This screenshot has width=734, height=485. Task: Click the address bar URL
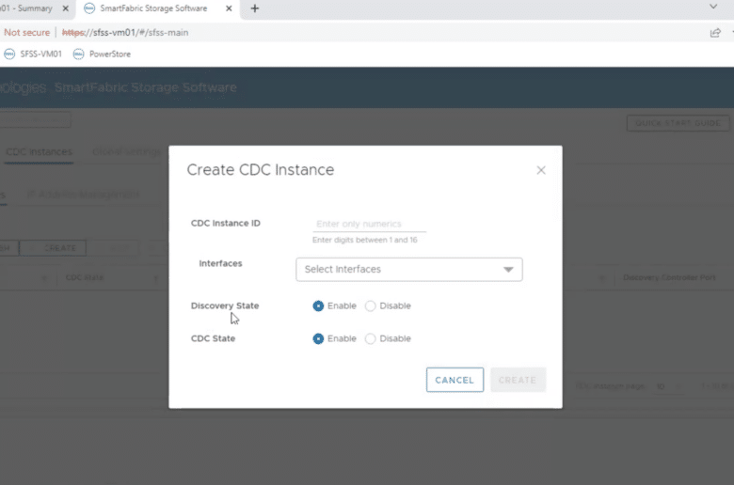[125, 32]
